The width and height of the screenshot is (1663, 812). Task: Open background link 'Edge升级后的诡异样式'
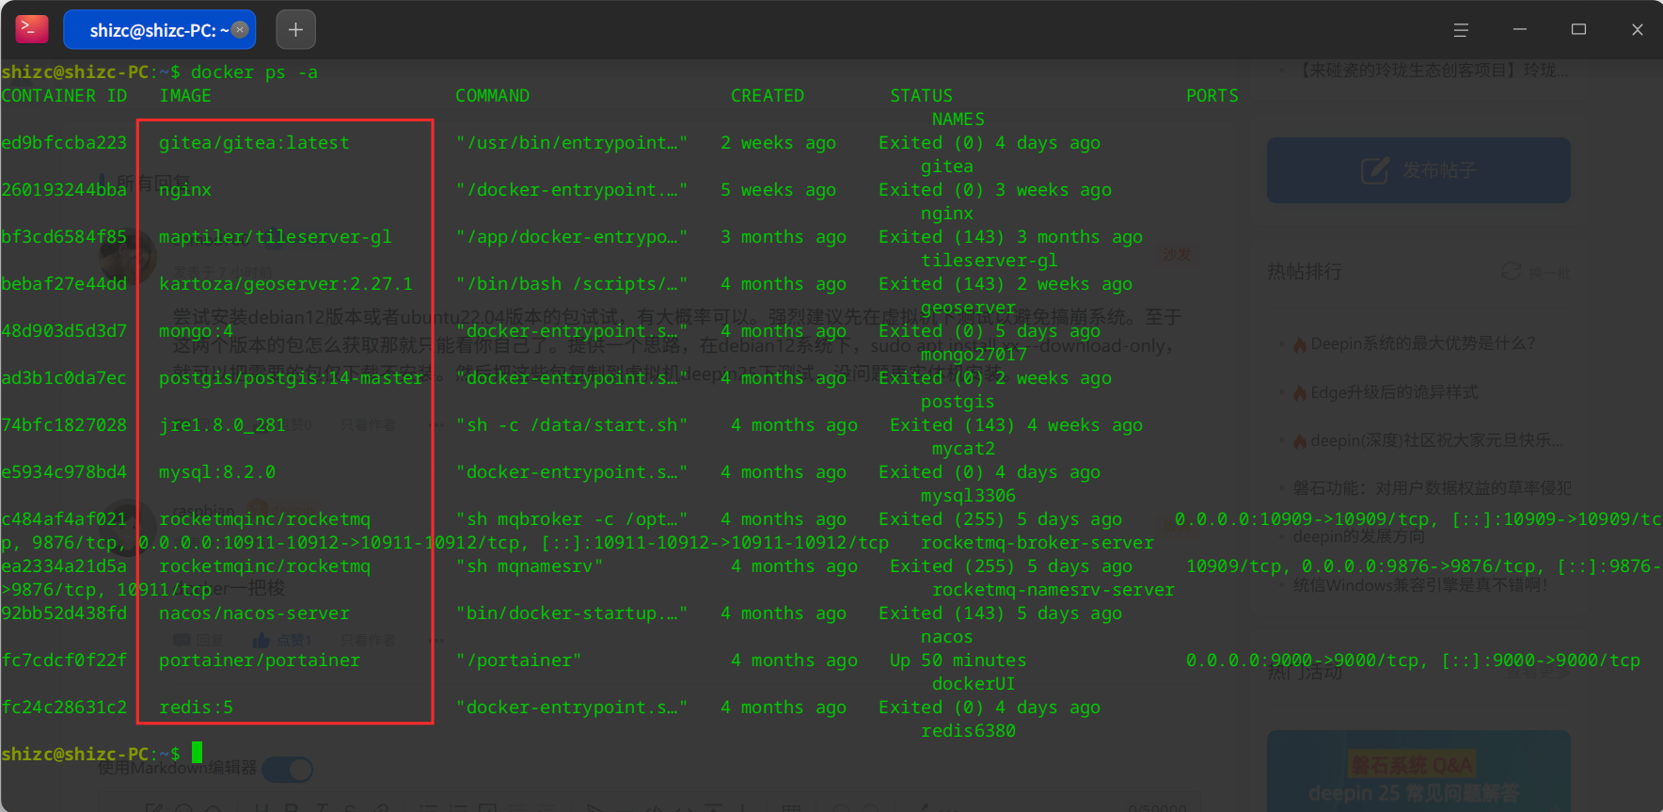[1394, 391]
